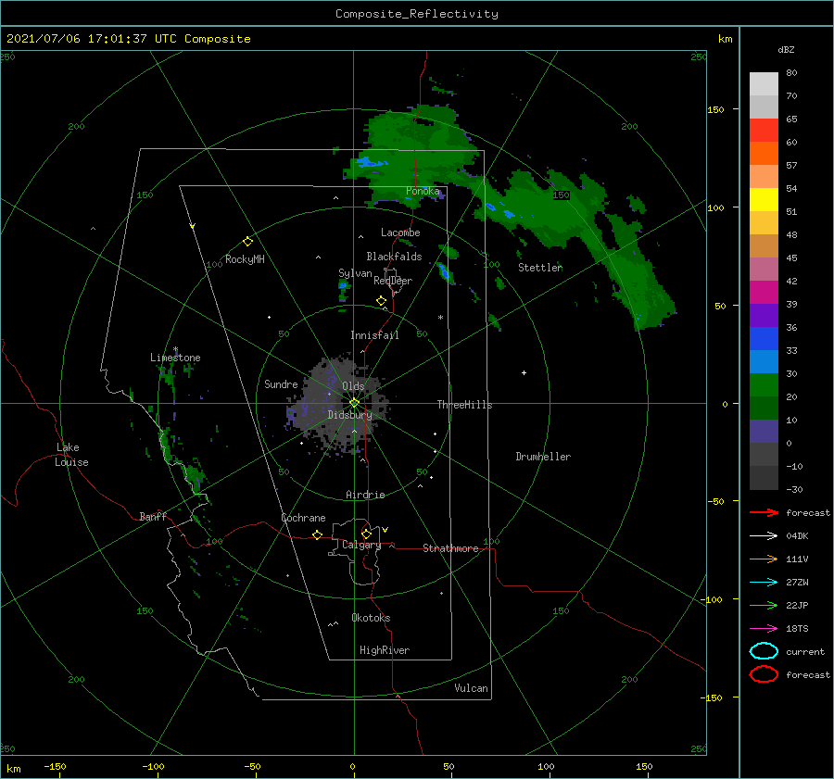
Task: Click the magenta 18TS arrow in the legend
Action: 764,629
